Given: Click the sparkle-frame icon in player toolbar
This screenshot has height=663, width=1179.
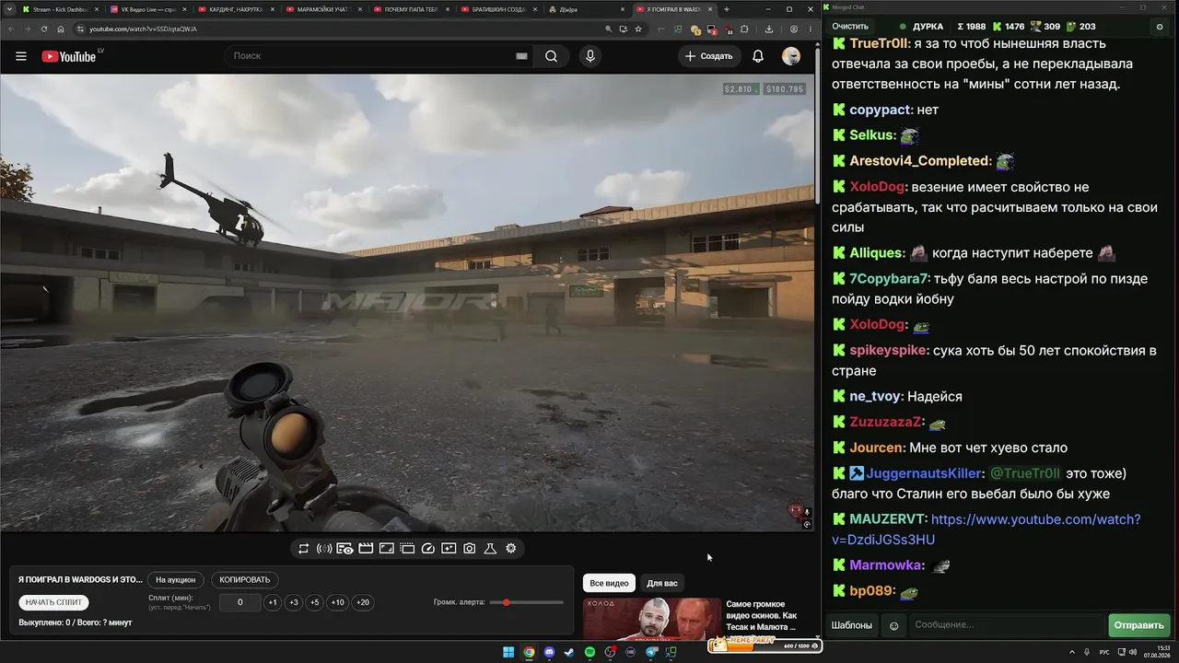Looking at the screenshot, I should [x=449, y=549].
